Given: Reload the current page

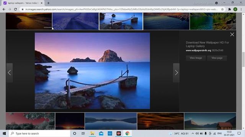Looking at the screenshot, I should point(15,9).
